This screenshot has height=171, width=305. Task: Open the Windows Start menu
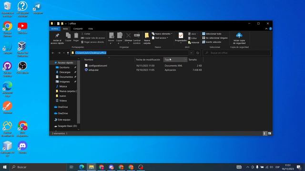(5, 167)
